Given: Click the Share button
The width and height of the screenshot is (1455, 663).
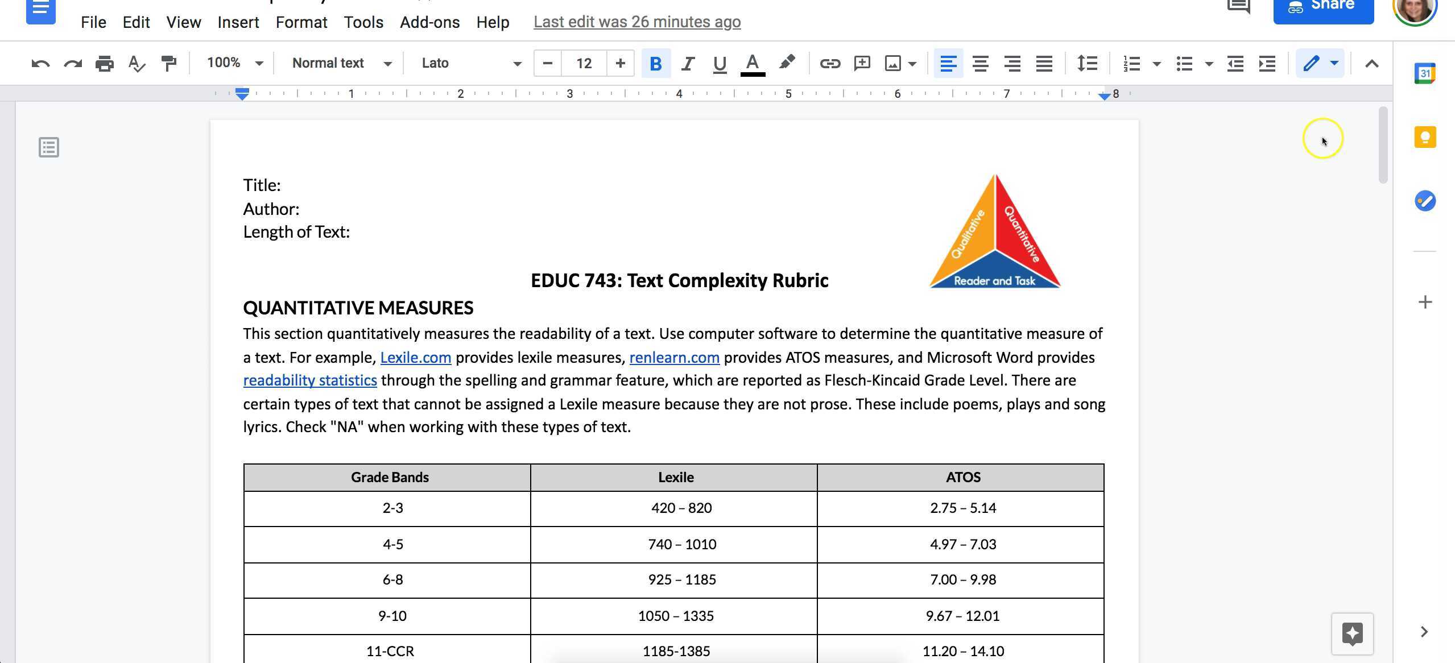Looking at the screenshot, I should click(x=1324, y=7).
